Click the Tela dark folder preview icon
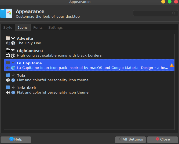179x144 pixels. click(8, 87)
